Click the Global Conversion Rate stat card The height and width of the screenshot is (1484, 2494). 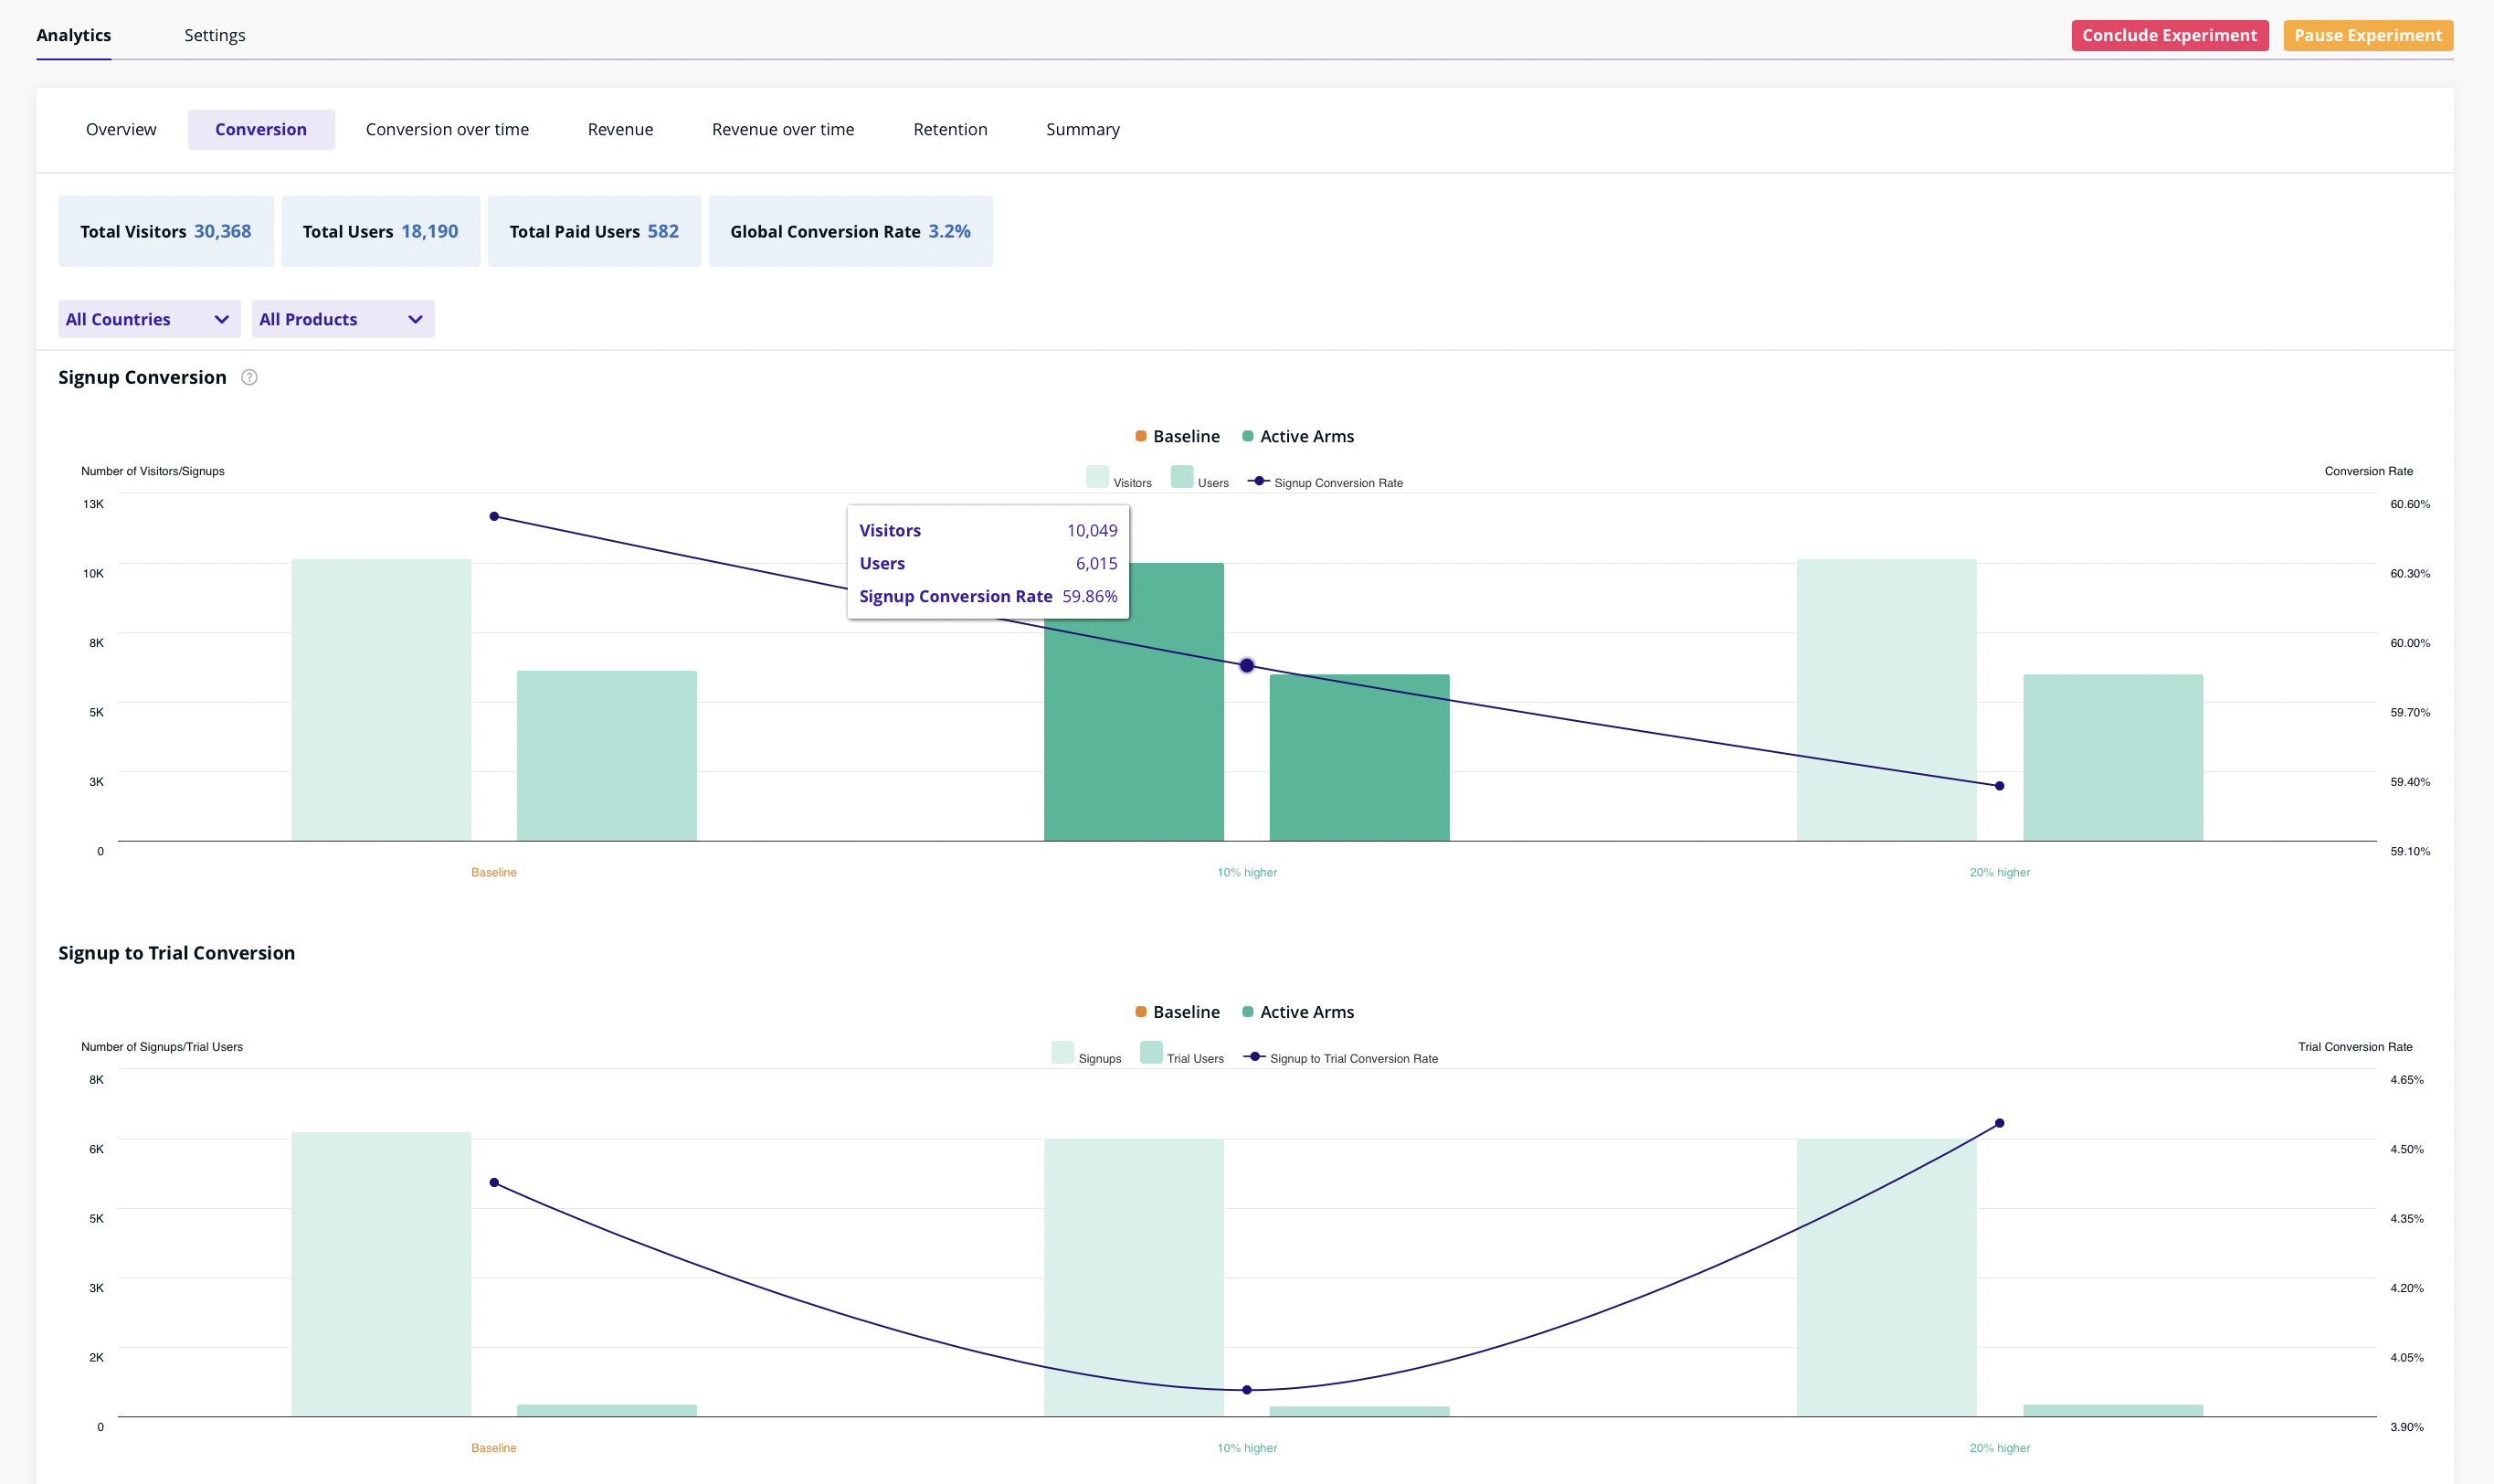[851, 230]
